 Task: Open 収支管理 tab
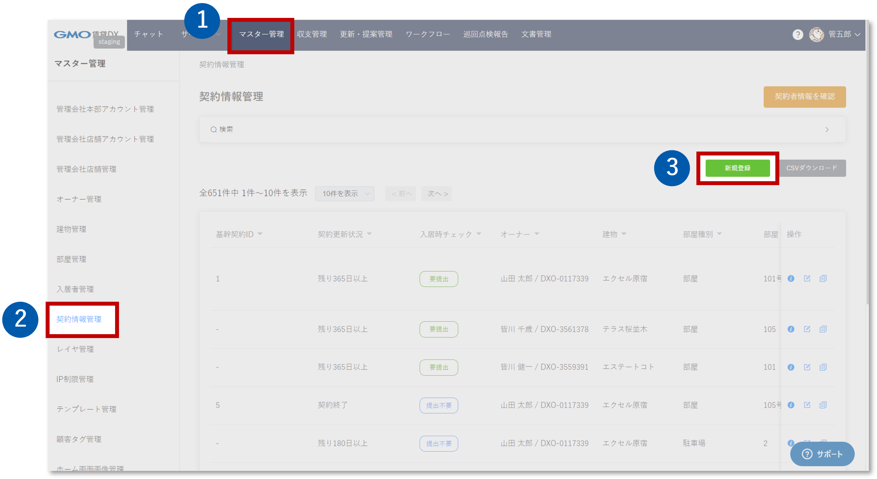point(311,34)
